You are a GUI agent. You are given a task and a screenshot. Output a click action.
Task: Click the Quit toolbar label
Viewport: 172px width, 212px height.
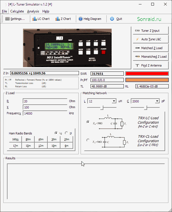(x=119, y=19)
